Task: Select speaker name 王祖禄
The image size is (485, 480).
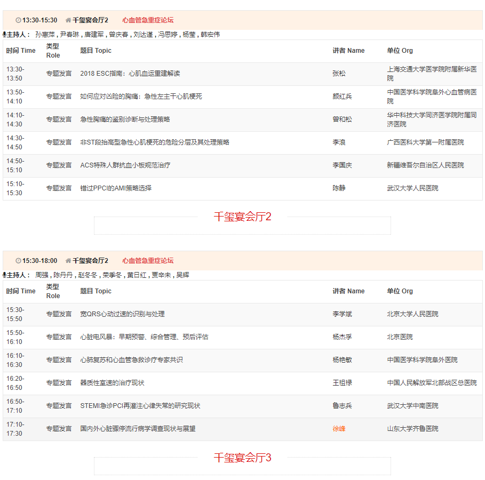Action: pos(342,383)
